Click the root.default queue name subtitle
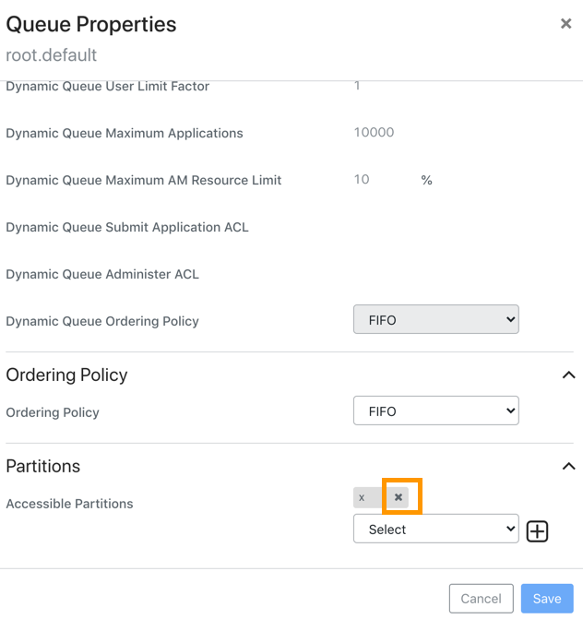Screen dimensions: 583x619 click(x=52, y=55)
